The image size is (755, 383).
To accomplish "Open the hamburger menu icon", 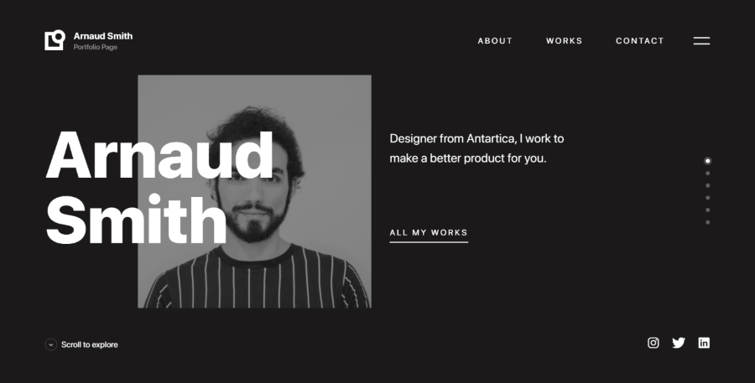I will 701,41.
